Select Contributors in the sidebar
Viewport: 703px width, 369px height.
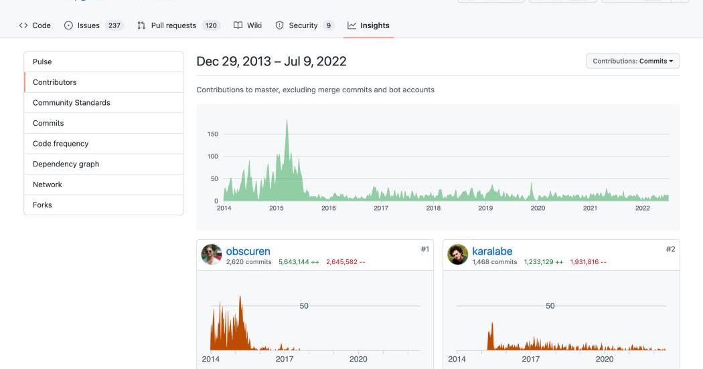[x=104, y=82]
